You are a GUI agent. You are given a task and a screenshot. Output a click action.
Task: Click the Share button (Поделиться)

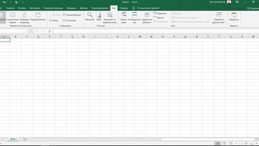253,8
